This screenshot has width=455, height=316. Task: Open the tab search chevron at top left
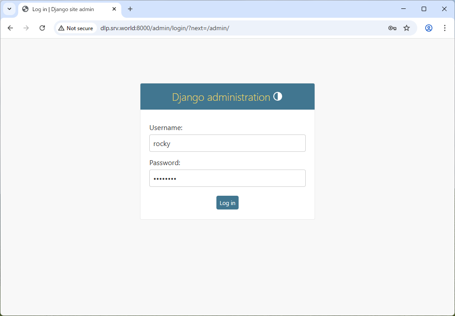9,9
